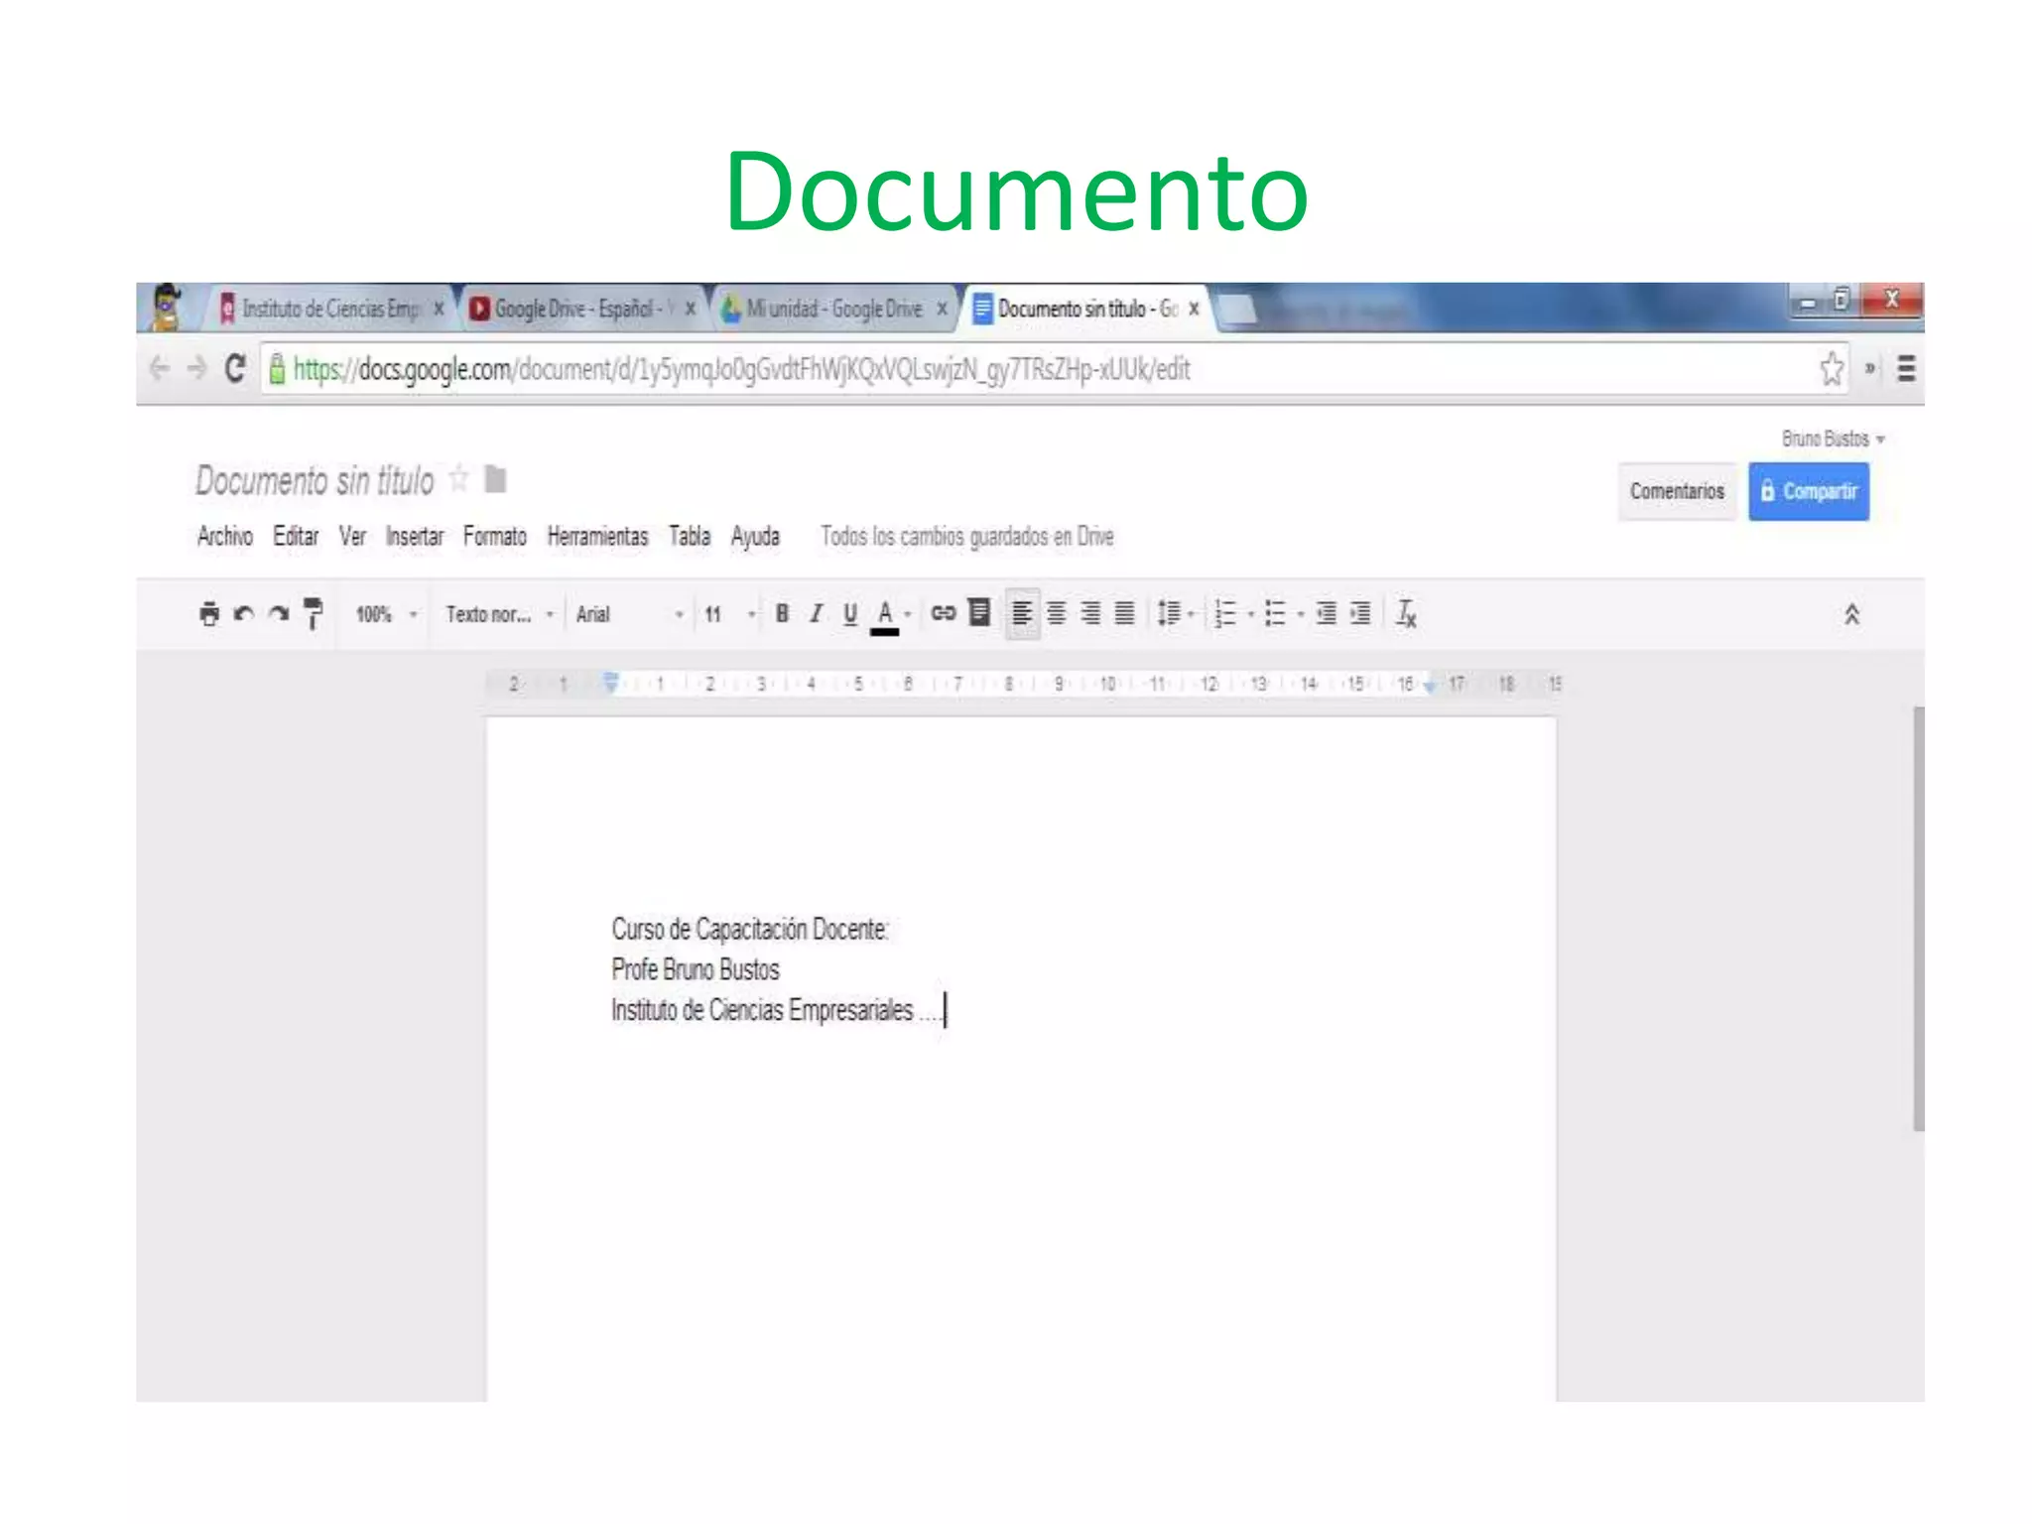The image size is (2032, 1524).
Task: Click the vertical scrollbar
Action: (x=1919, y=918)
